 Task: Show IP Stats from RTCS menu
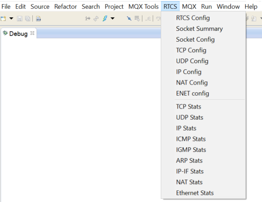coord(204,128)
